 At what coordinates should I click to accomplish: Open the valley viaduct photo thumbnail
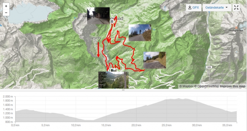(x=113, y=80)
